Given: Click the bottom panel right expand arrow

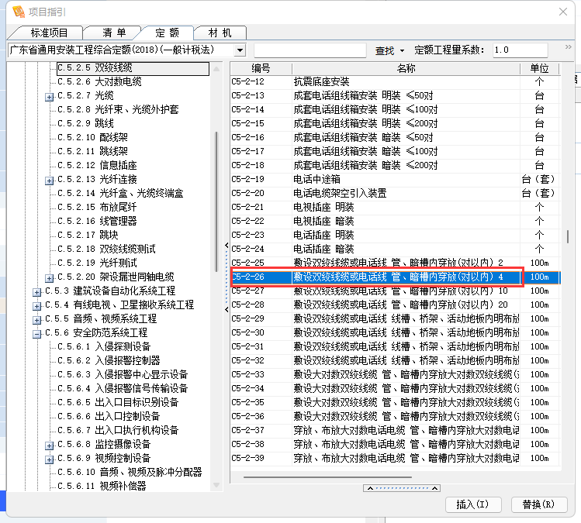Looking at the screenshot, I should click(434, 488).
